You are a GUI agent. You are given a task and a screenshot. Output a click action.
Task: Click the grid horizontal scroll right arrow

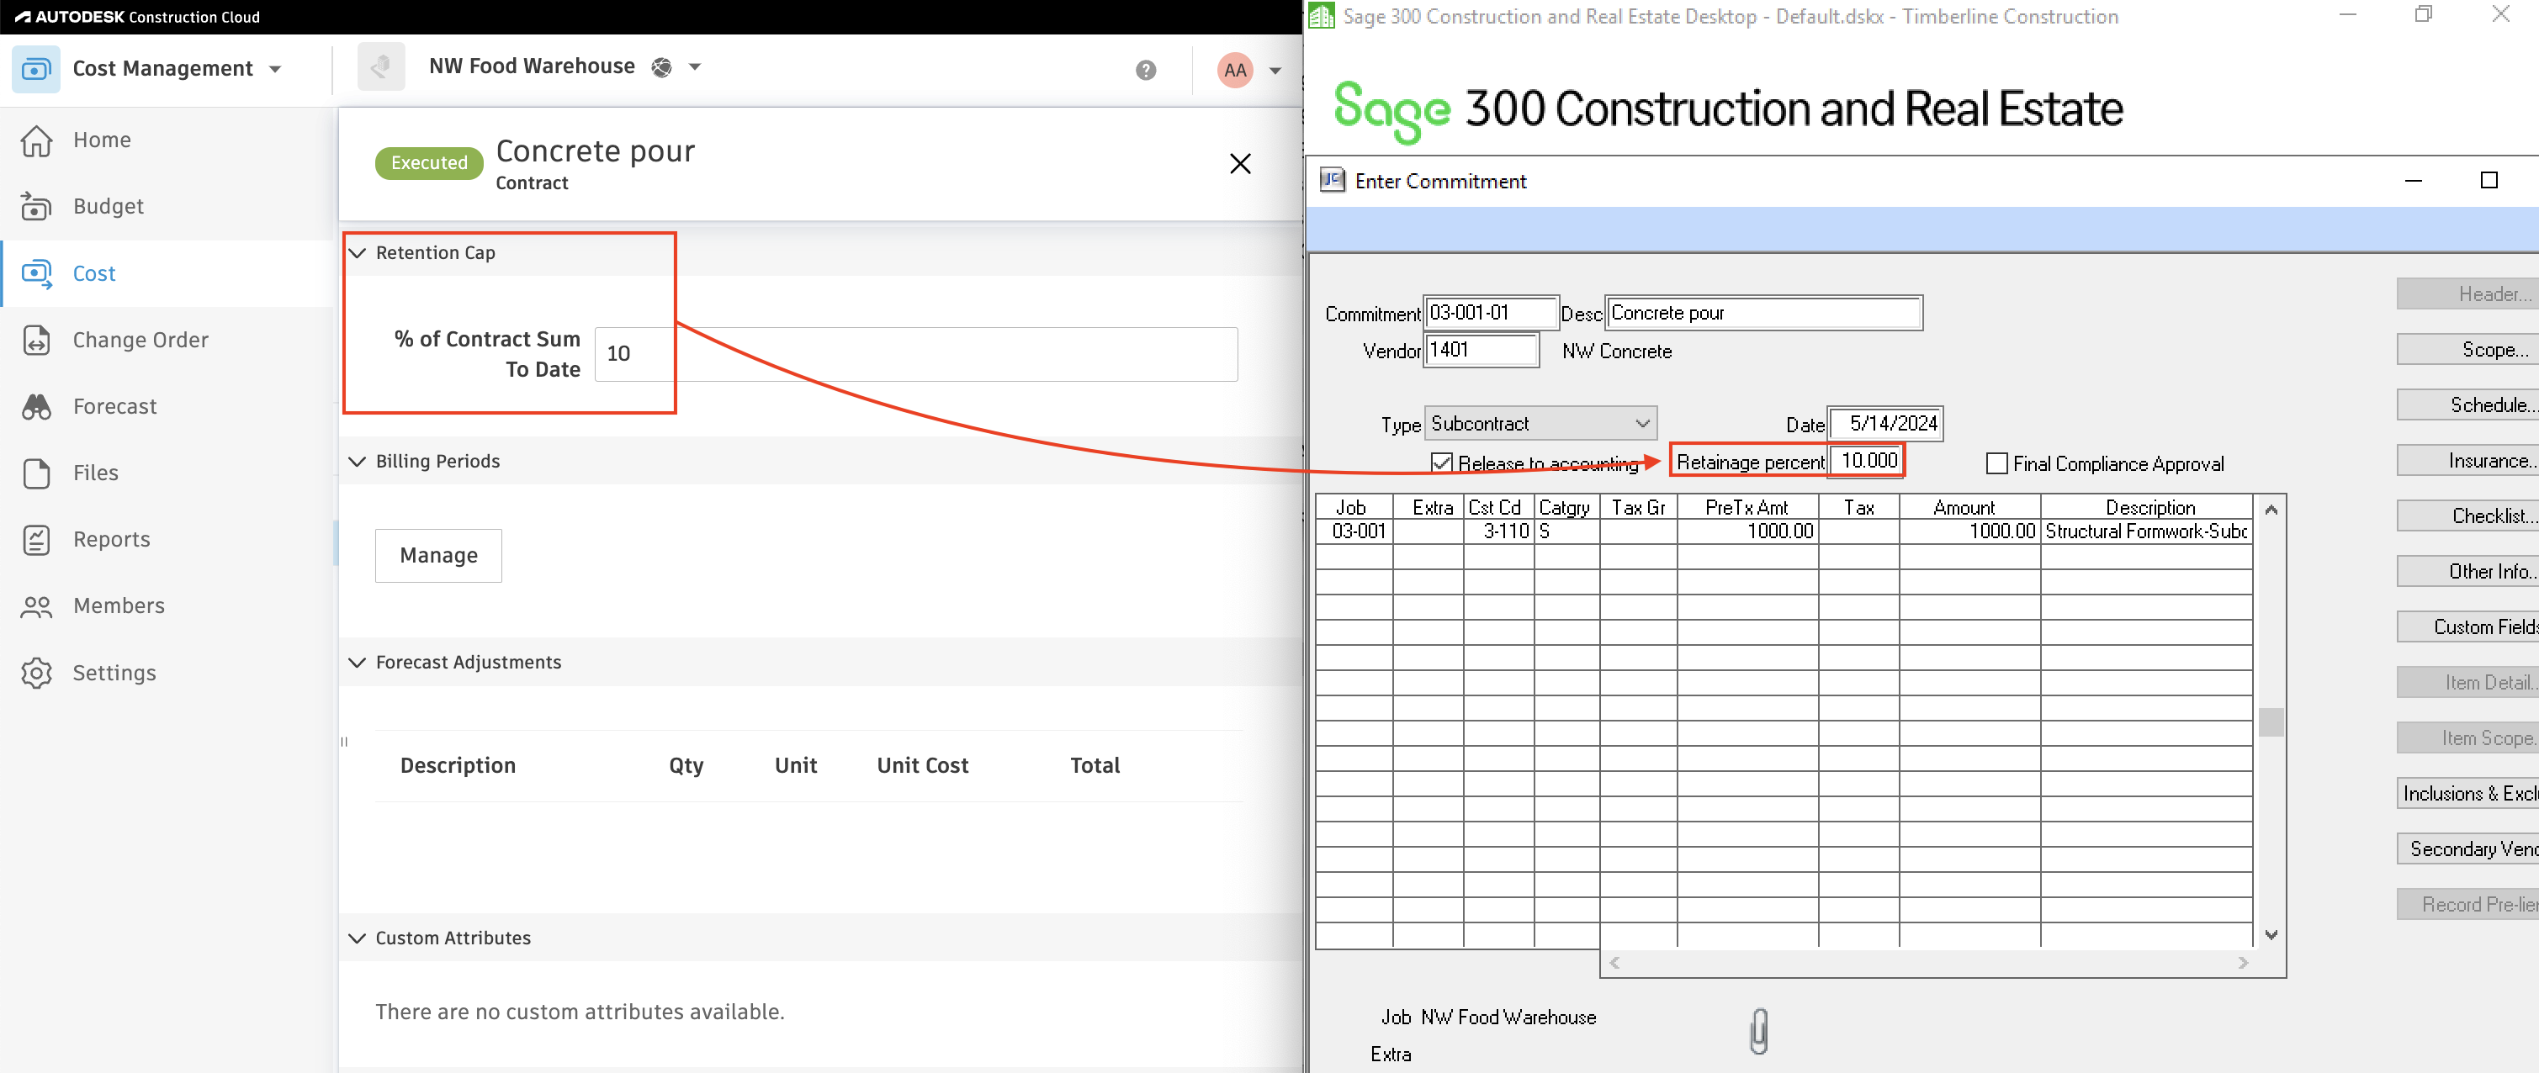(2244, 964)
